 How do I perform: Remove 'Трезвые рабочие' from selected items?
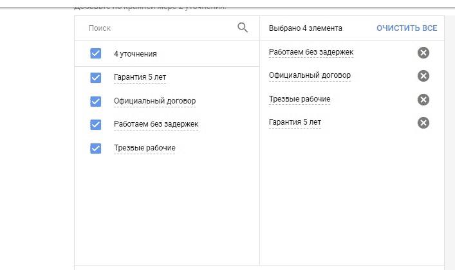[423, 100]
